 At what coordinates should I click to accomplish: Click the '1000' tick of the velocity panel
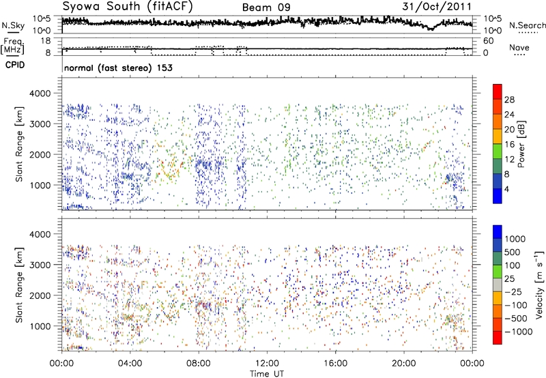40,326
